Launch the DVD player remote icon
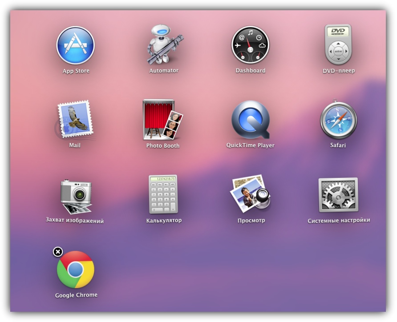The height and width of the screenshot is (322, 397). click(338, 44)
